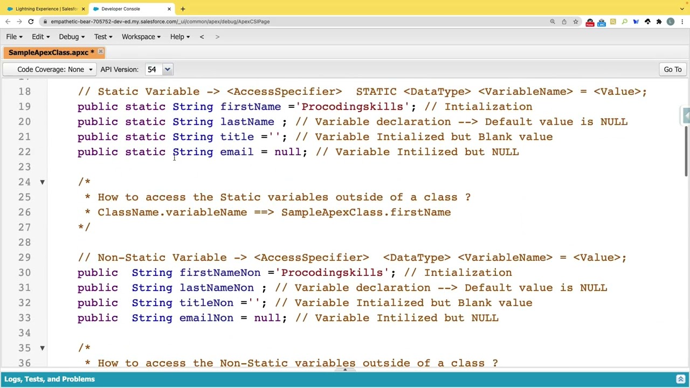Click 'lastName' variable on line 20

click(247, 122)
